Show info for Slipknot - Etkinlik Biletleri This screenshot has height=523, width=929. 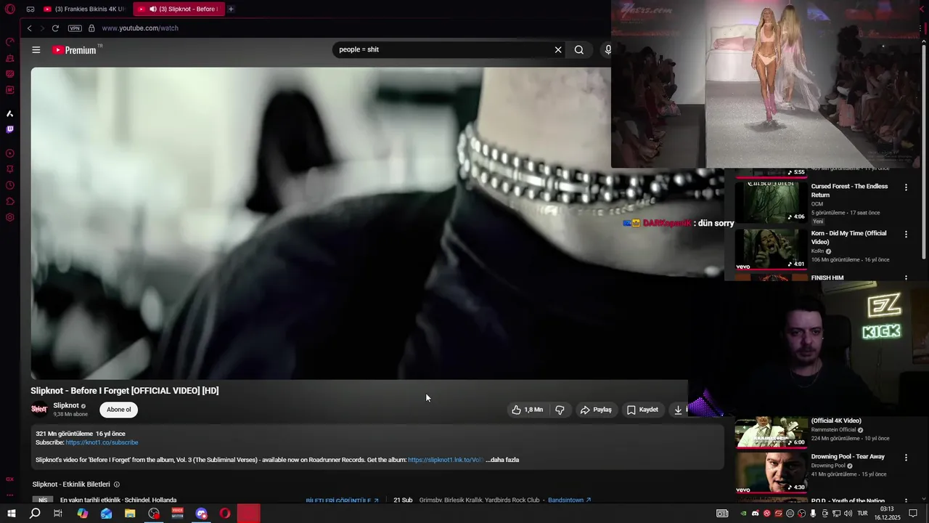coord(116,485)
